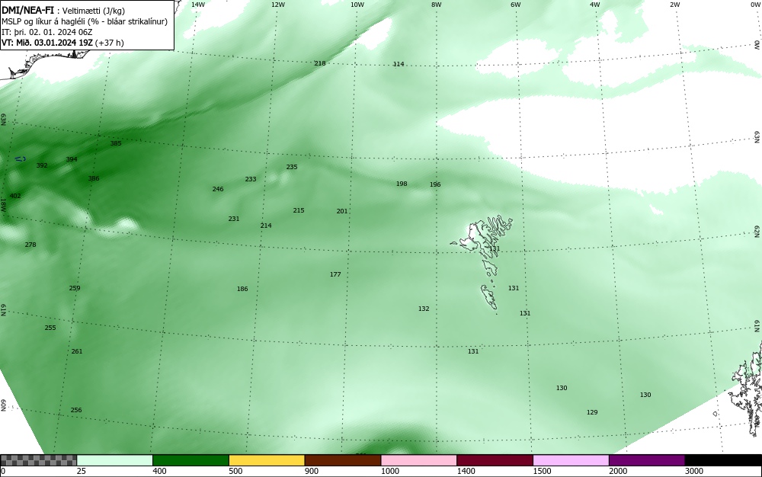Select the pink 1000–1400 legend swatch
The width and height of the screenshot is (762, 477).
click(x=419, y=460)
